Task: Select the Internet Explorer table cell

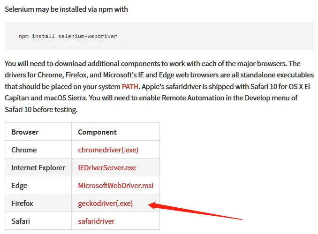Action: [x=38, y=167]
